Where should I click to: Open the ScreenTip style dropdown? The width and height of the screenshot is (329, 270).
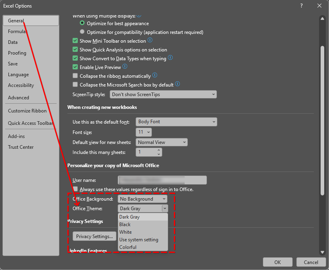click(x=163, y=95)
